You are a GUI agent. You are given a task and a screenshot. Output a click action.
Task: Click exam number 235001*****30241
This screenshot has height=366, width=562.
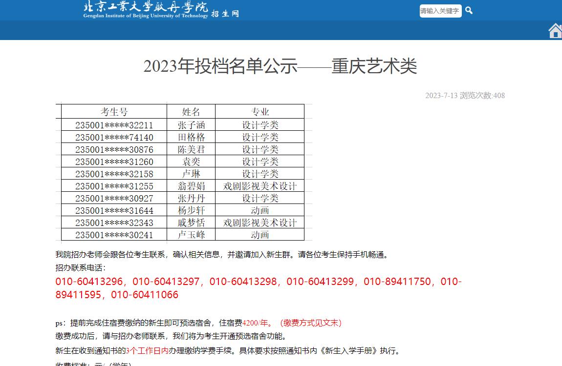click(114, 235)
